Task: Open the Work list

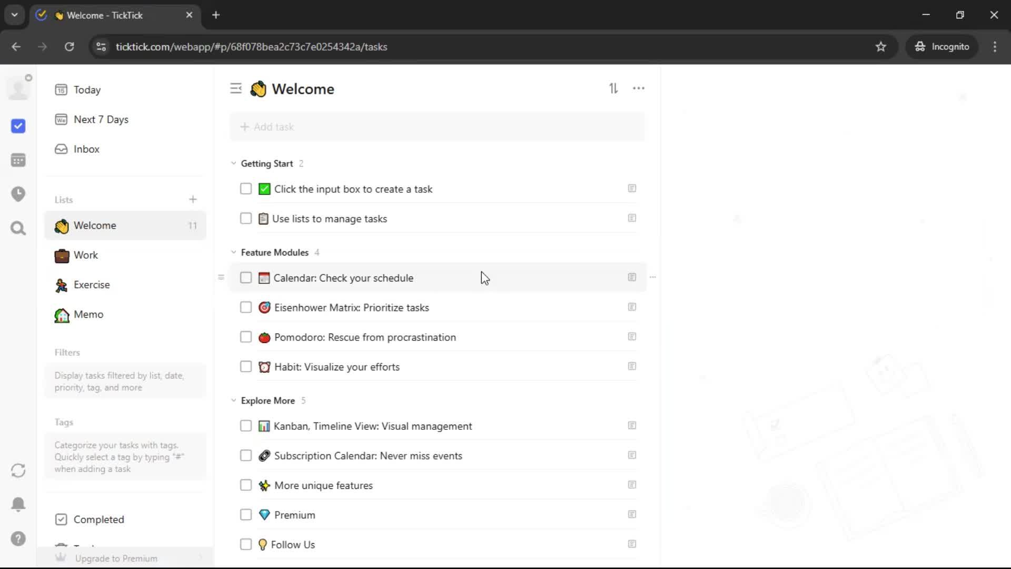Action: coord(86,255)
